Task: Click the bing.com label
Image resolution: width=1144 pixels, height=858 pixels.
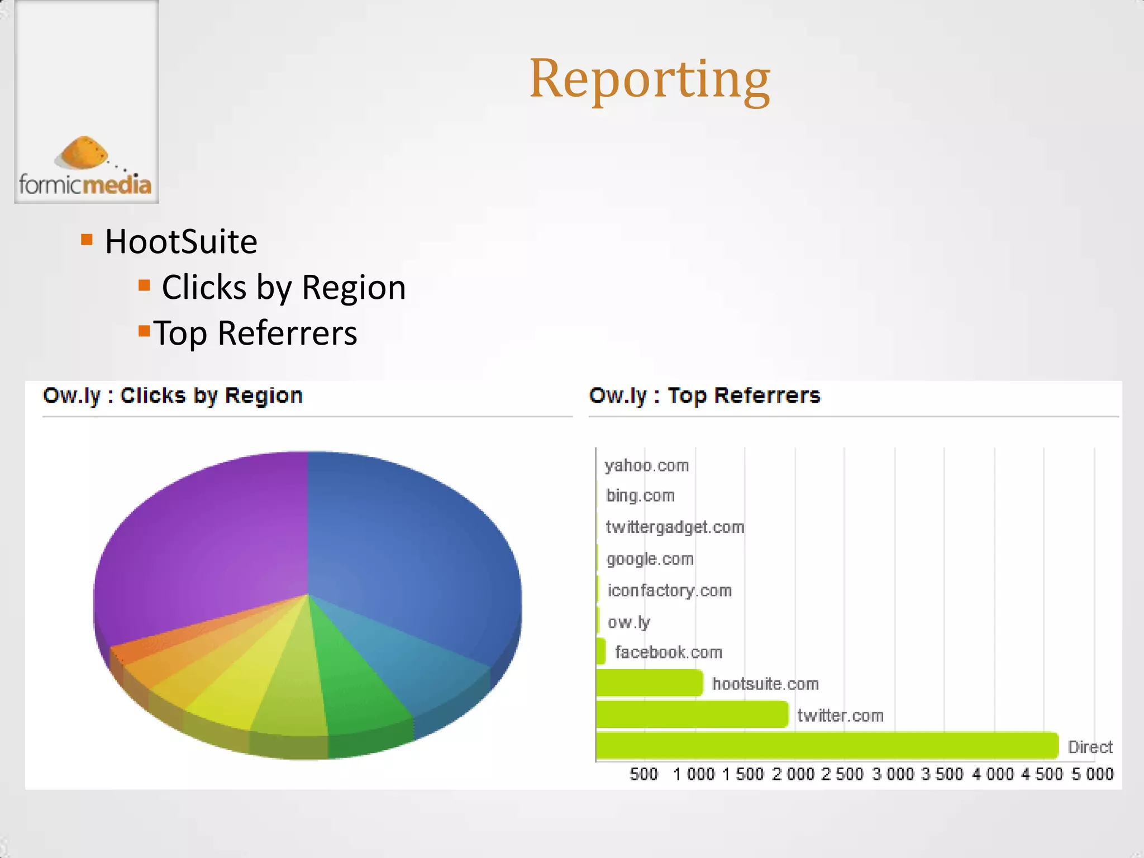Action: (640, 496)
